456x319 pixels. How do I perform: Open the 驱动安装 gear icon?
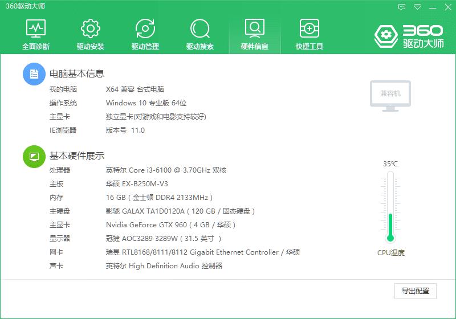[91, 28]
